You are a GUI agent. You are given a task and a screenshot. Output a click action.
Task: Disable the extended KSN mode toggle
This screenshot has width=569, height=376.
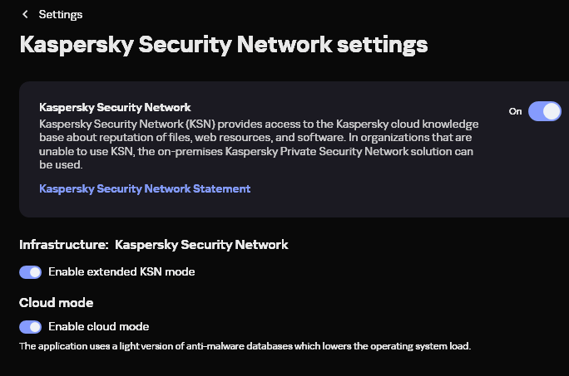pyautogui.click(x=30, y=271)
